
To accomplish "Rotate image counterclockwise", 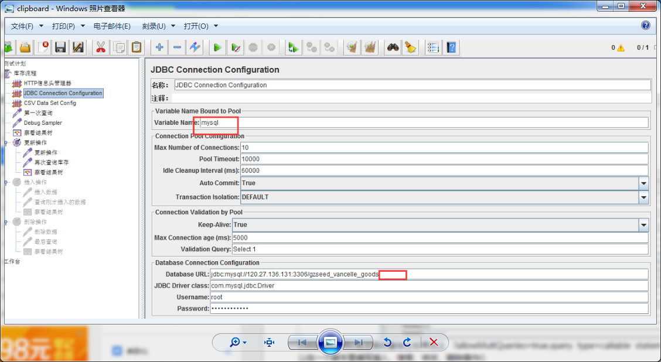I will (x=388, y=342).
